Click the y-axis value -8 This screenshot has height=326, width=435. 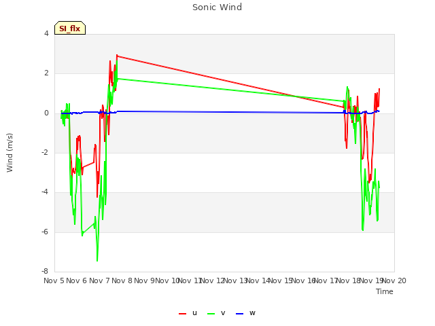[45, 271]
